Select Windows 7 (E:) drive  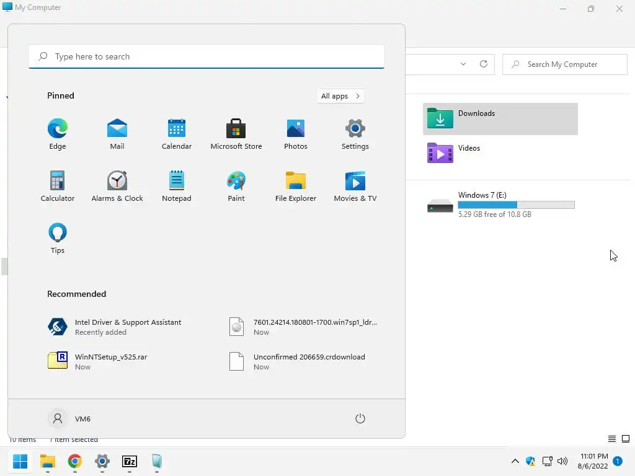tap(500, 205)
